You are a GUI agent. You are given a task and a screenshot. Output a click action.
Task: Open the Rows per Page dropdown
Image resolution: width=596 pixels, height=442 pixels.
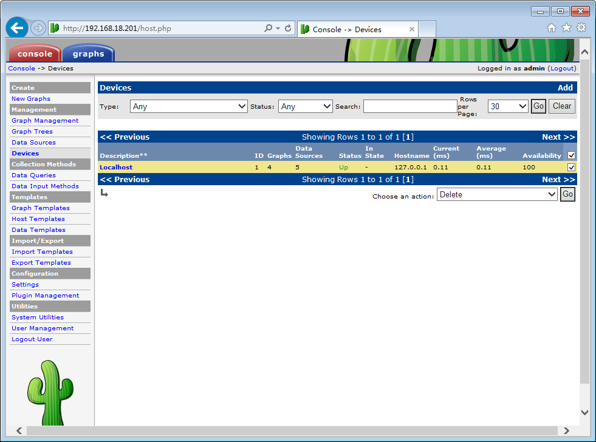coord(508,106)
